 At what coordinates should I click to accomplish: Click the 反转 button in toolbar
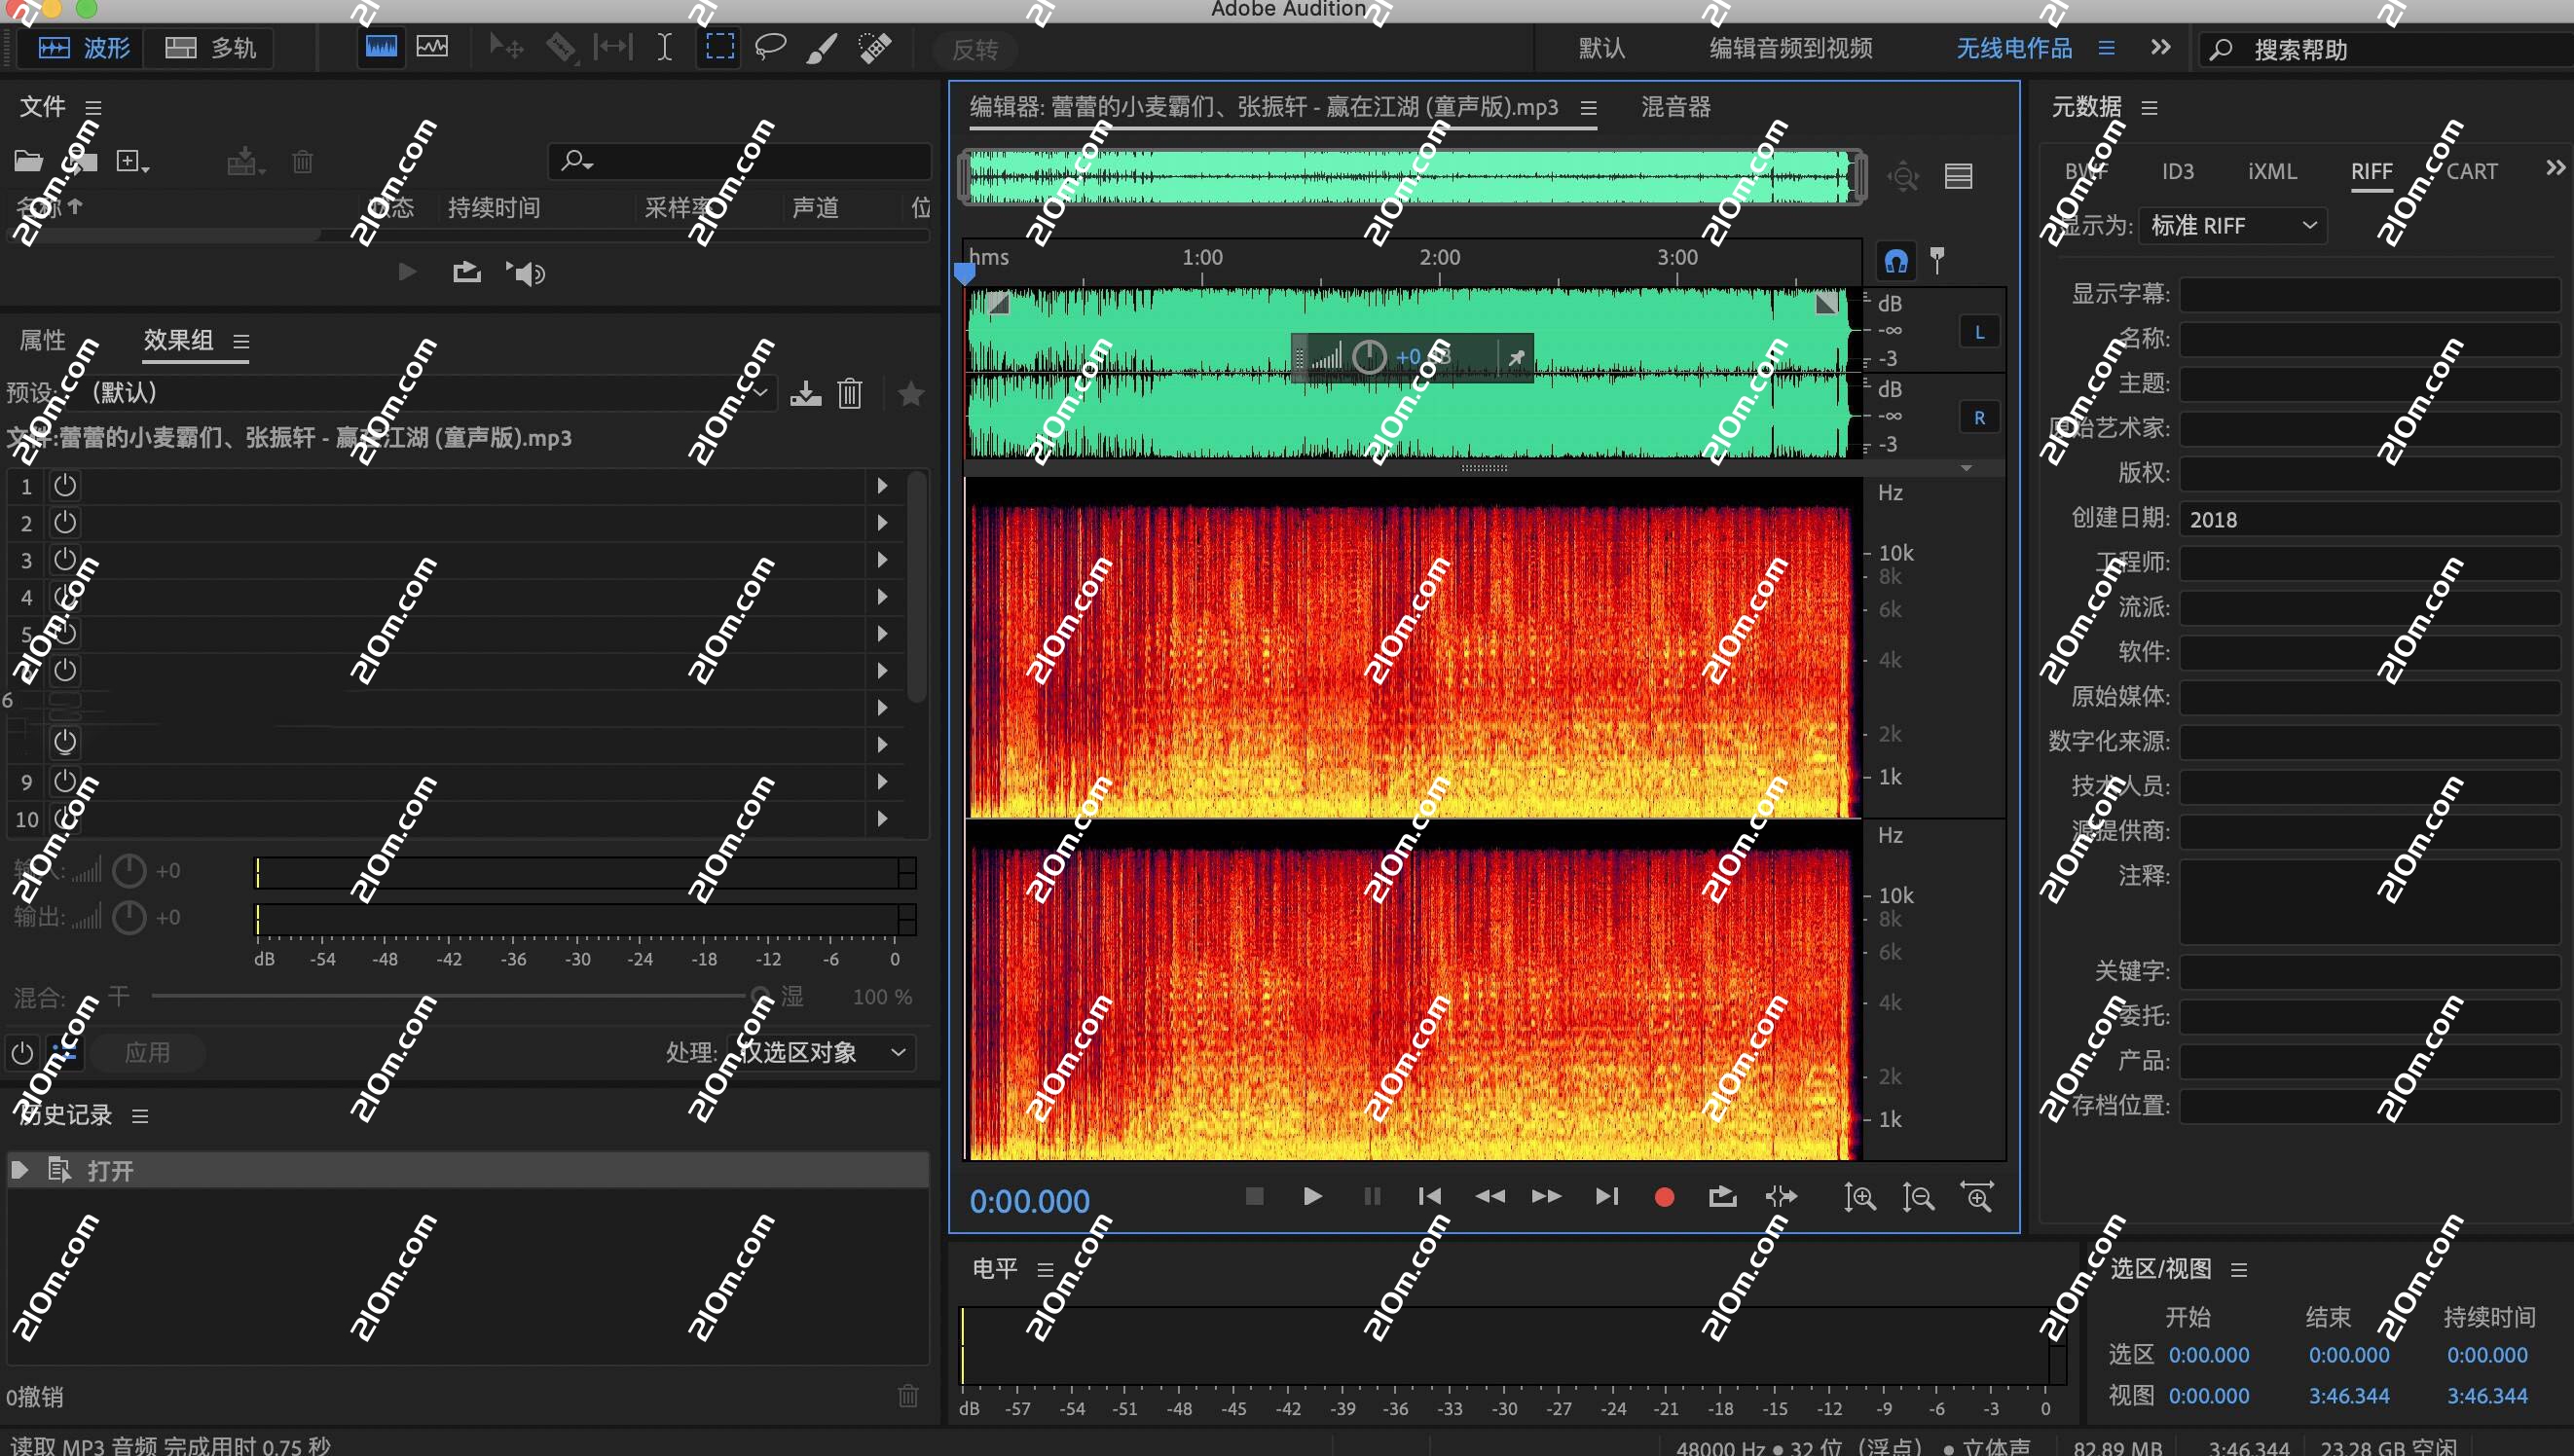pyautogui.click(x=975, y=50)
